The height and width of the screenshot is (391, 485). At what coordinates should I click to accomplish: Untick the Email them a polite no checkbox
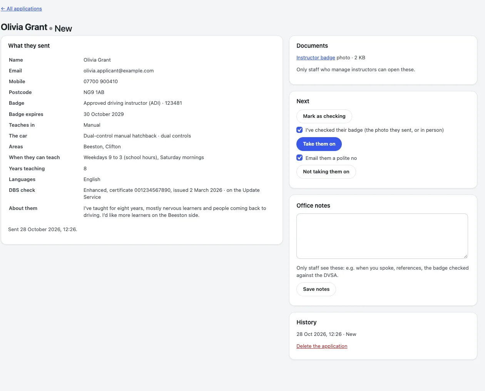click(299, 158)
